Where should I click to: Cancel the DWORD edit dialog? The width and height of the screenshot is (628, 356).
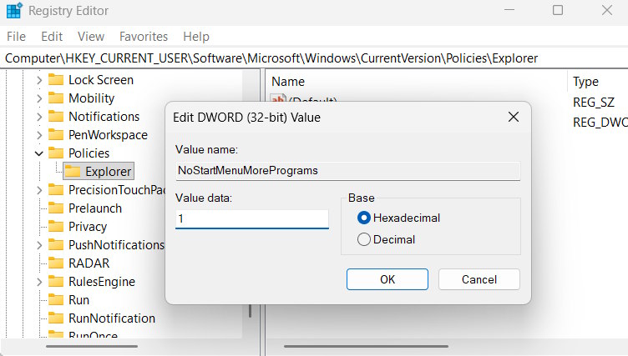point(479,279)
